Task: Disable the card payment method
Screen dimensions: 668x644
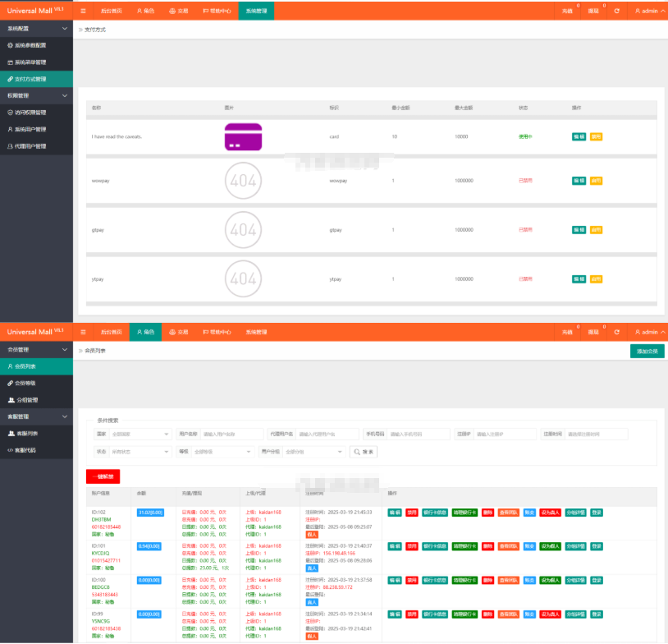Action: (596, 136)
